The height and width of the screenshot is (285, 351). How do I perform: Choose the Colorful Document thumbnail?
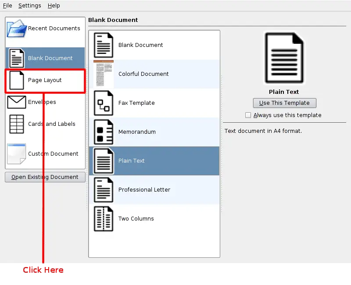[x=104, y=74]
